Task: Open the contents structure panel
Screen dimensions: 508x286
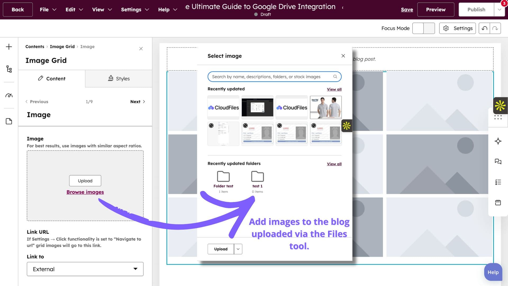Action: coord(9,69)
